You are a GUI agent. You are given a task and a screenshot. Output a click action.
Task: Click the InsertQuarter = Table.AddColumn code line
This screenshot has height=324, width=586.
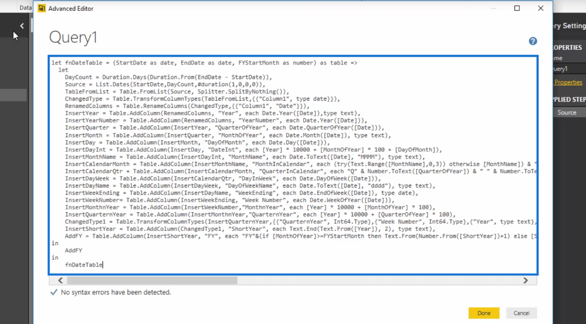pos(224,128)
